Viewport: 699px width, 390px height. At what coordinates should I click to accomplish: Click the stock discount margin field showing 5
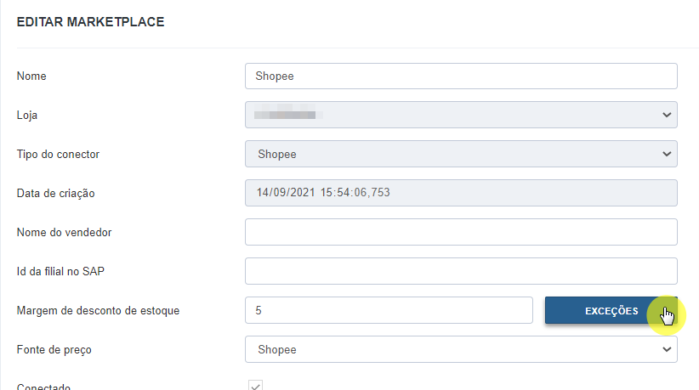[389, 310]
